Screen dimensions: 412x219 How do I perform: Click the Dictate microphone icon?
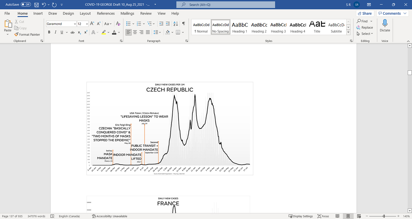tap(385, 23)
